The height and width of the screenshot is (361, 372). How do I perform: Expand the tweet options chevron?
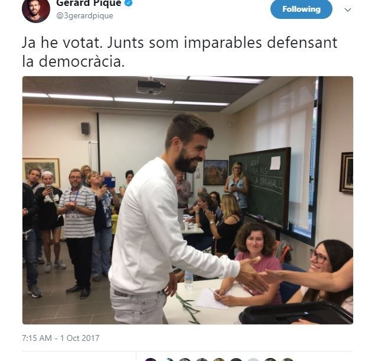pyautogui.click(x=348, y=10)
